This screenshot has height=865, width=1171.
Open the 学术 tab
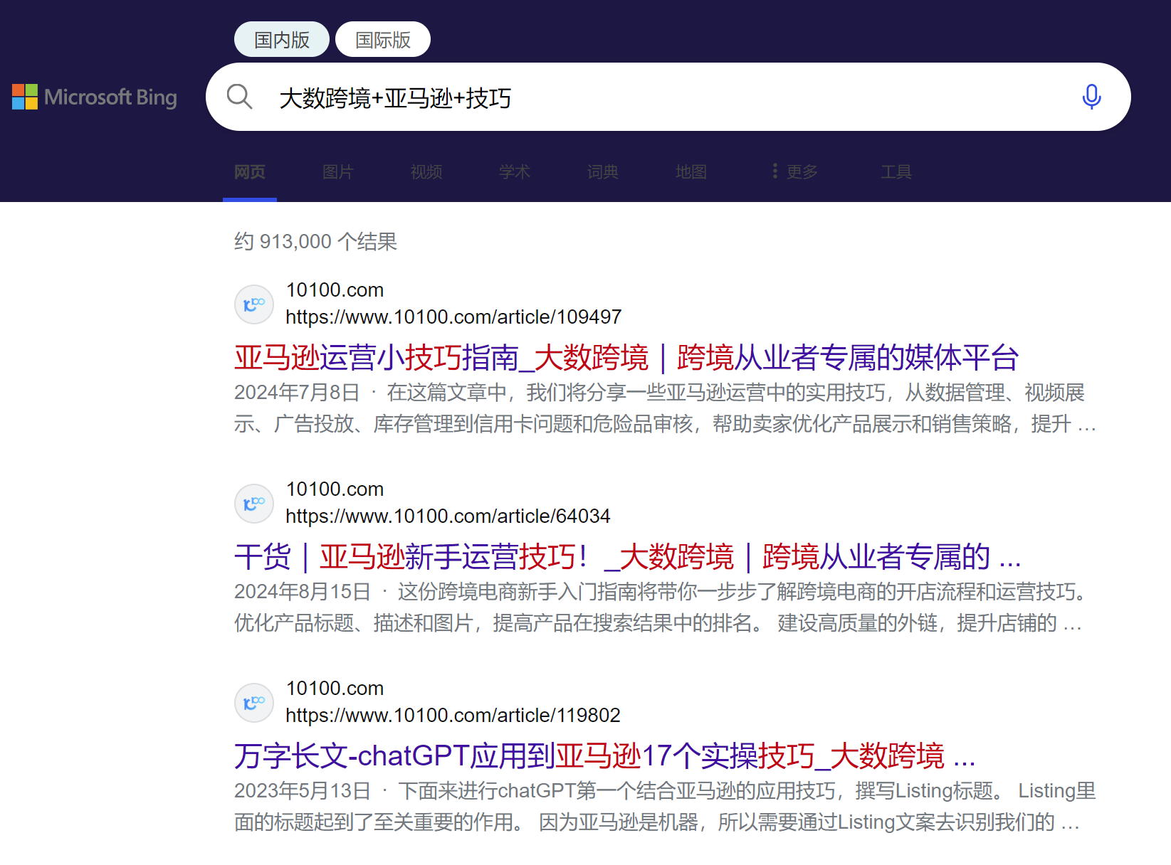pyautogui.click(x=515, y=171)
